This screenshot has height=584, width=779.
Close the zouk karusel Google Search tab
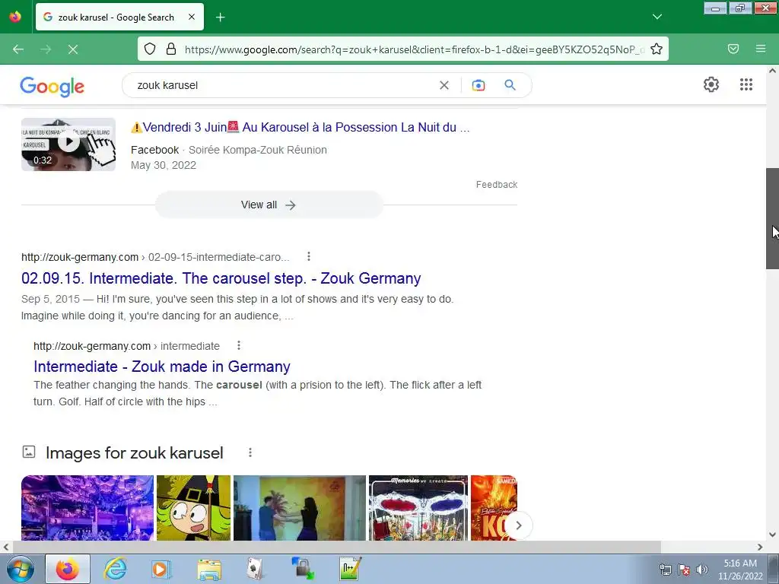click(x=192, y=17)
